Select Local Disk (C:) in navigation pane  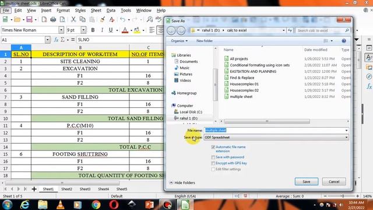tap(188, 112)
